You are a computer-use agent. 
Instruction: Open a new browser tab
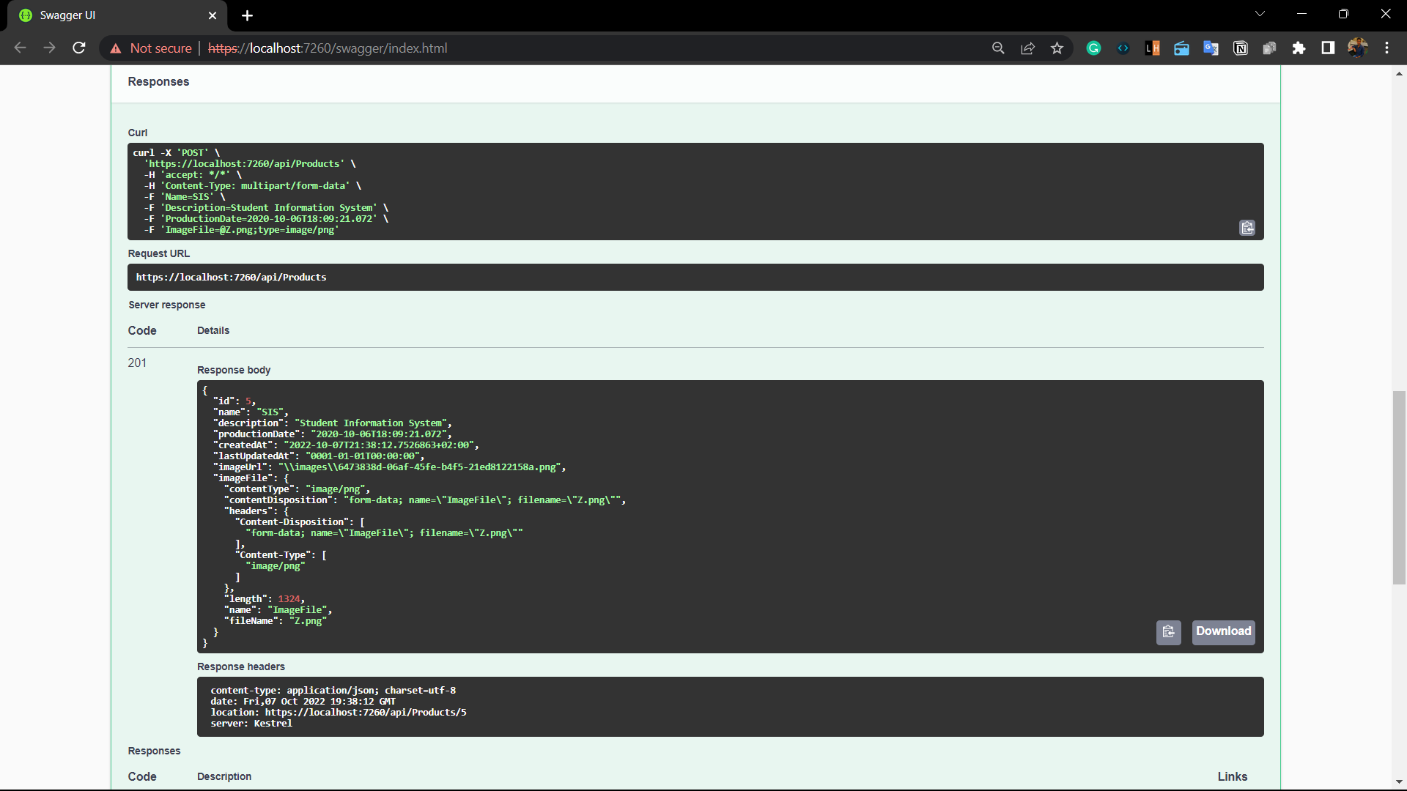click(247, 15)
